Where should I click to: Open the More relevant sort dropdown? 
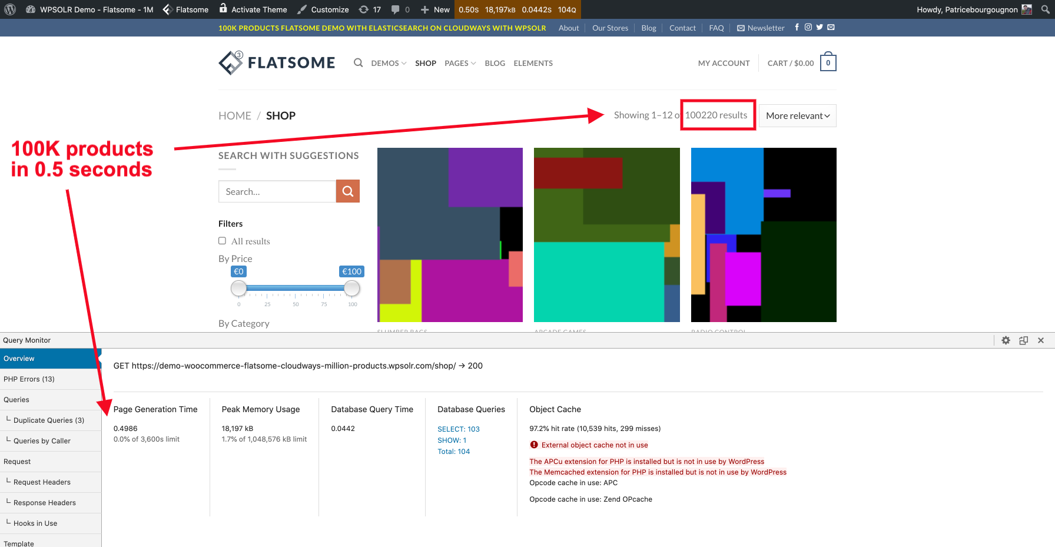tap(798, 116)
